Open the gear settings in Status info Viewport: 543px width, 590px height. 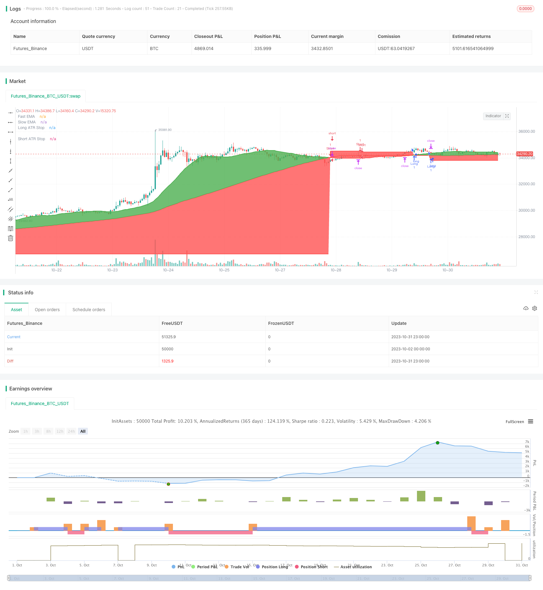click(x=535, y=308)
